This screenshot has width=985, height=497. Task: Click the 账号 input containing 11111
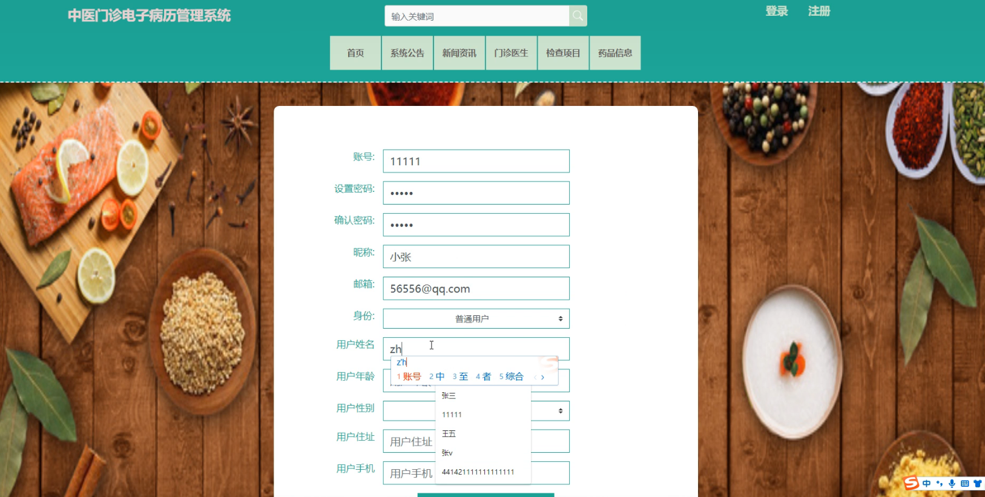[x=476, y=161]
